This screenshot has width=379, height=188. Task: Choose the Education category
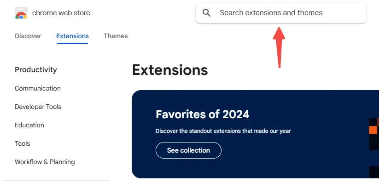pos(29,125)
